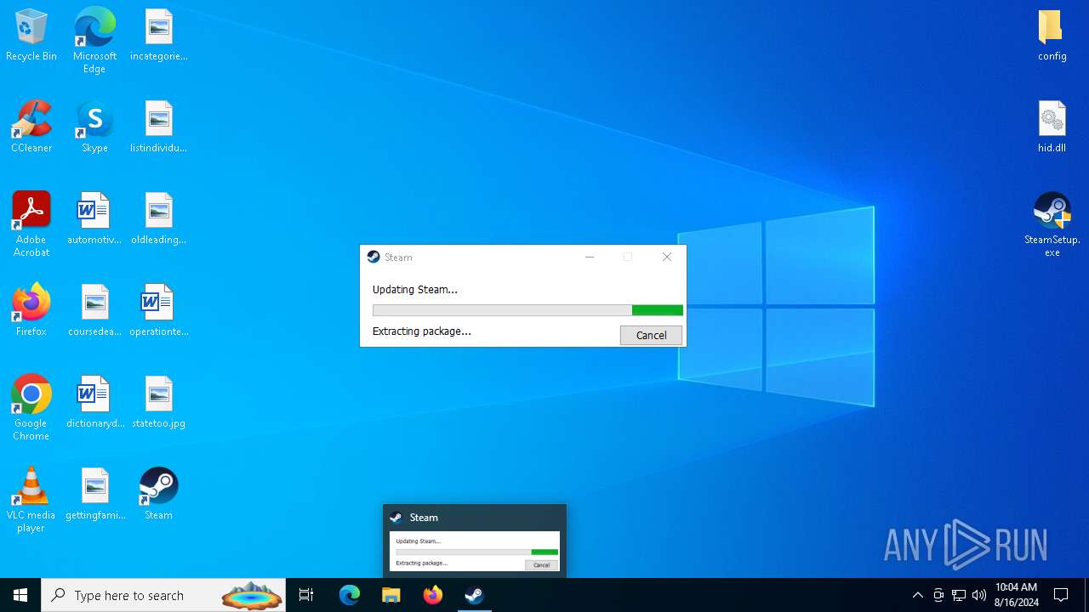Open the CCleaner desktop shortcut
This screenshot has height=612, width=1089.
(x=31, y=127)
